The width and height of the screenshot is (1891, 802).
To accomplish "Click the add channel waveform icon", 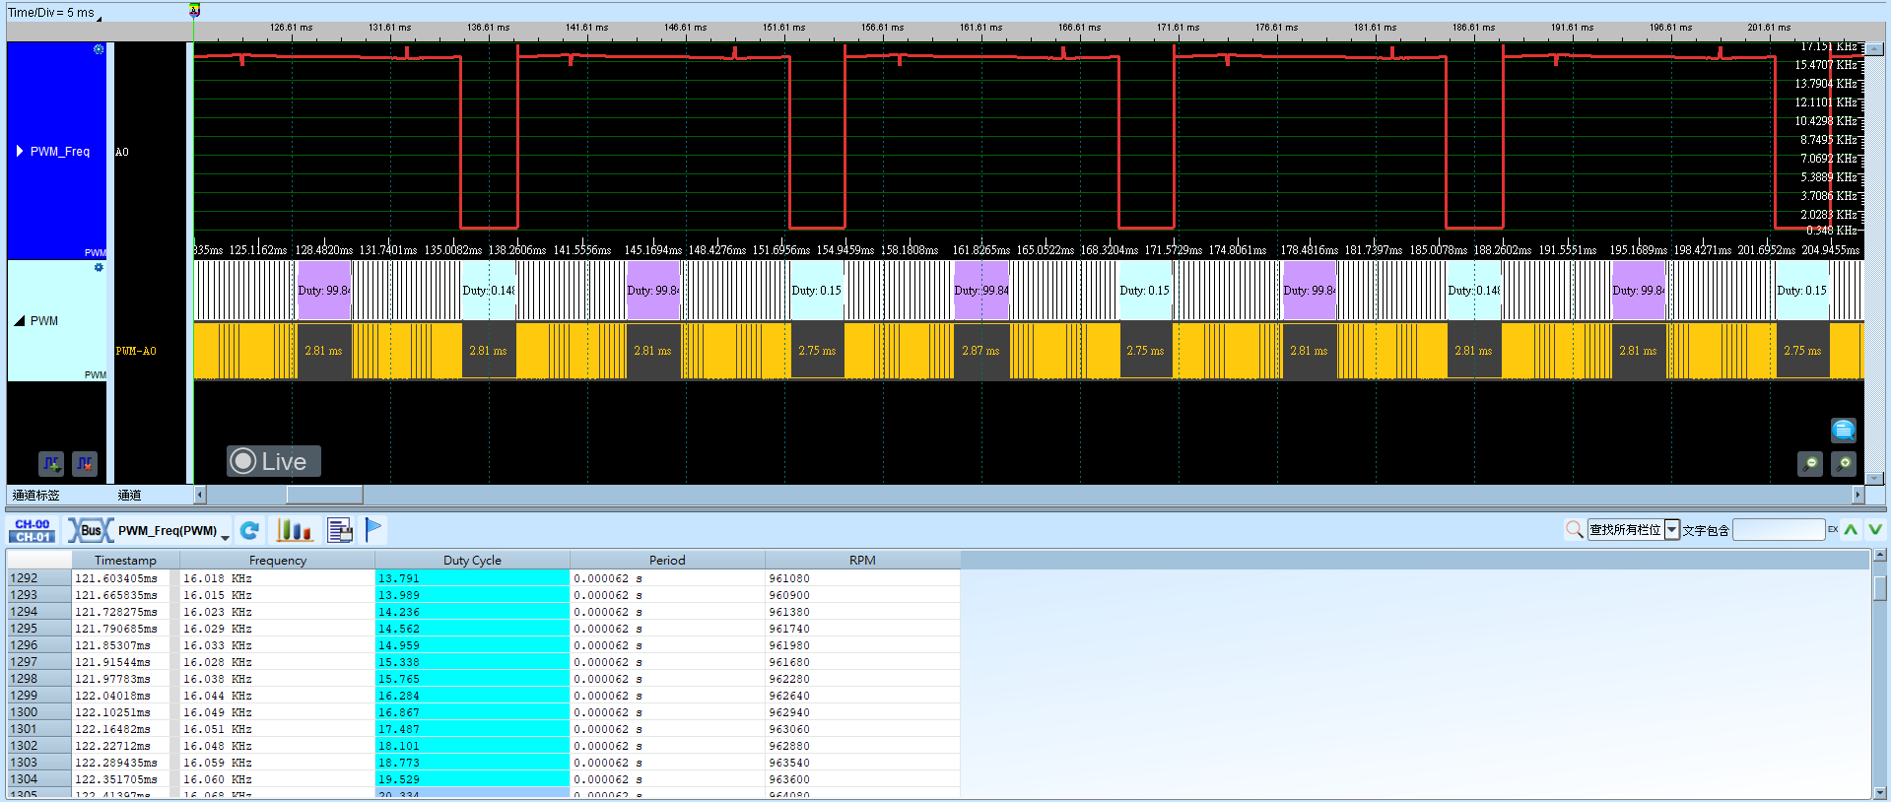I will click(x=51, y=463).
